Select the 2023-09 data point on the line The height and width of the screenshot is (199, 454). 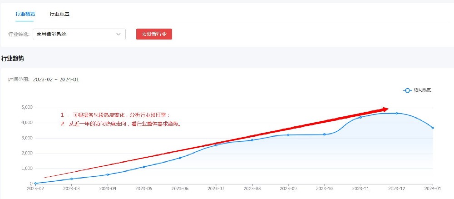pyautogui.click(x=288, y=135)
